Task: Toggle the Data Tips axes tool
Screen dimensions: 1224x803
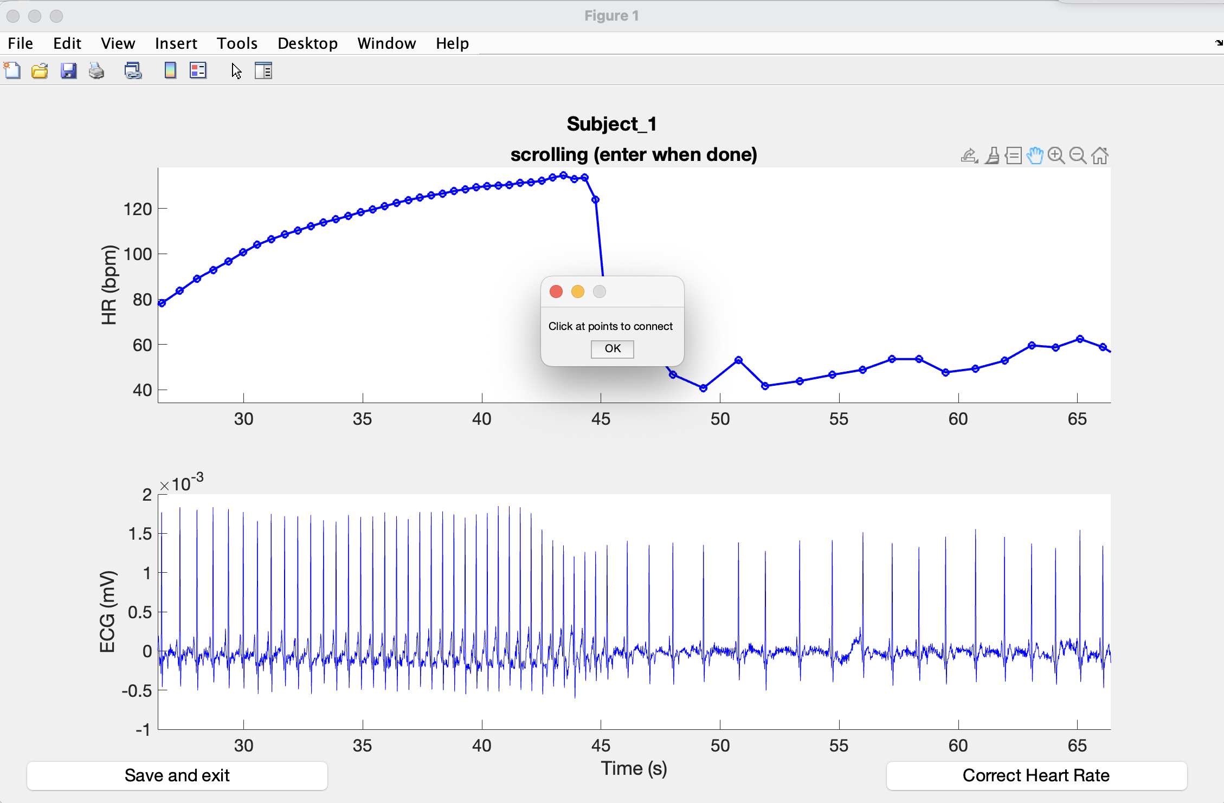Action: coord(1013,156)
